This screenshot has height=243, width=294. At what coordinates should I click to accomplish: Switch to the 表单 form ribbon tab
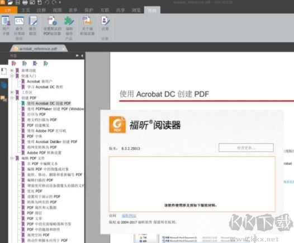[x=73, y=10]
